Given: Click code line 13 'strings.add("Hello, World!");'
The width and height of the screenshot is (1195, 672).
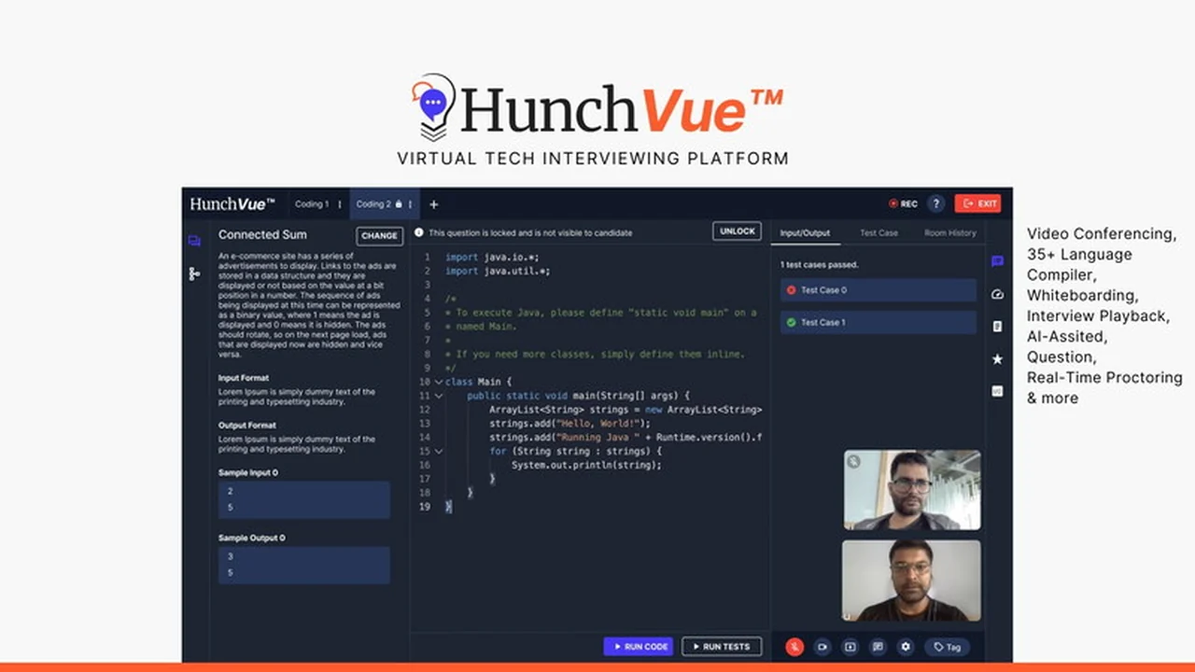Looking at the screenshot, I should point(569,424).
